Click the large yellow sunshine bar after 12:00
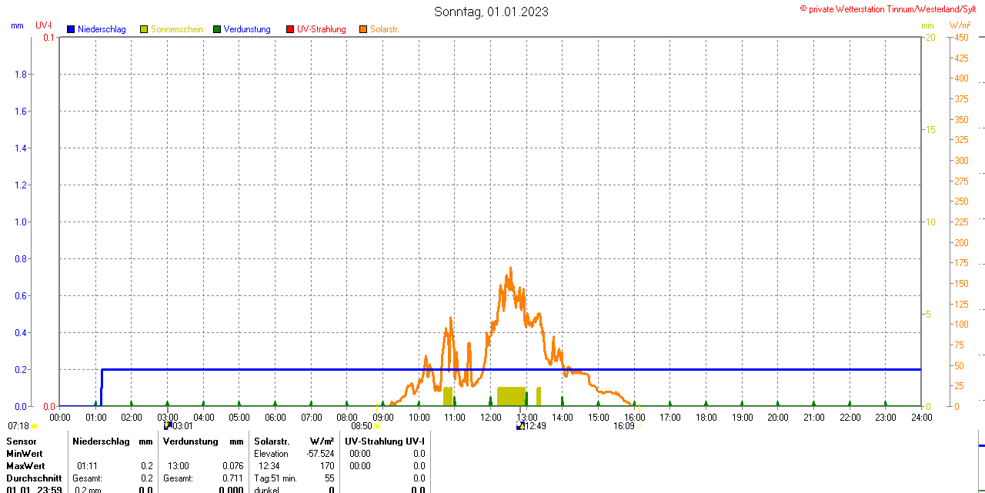Image resolution: width=985 pixels, height=493 pixels. [511, 396]
